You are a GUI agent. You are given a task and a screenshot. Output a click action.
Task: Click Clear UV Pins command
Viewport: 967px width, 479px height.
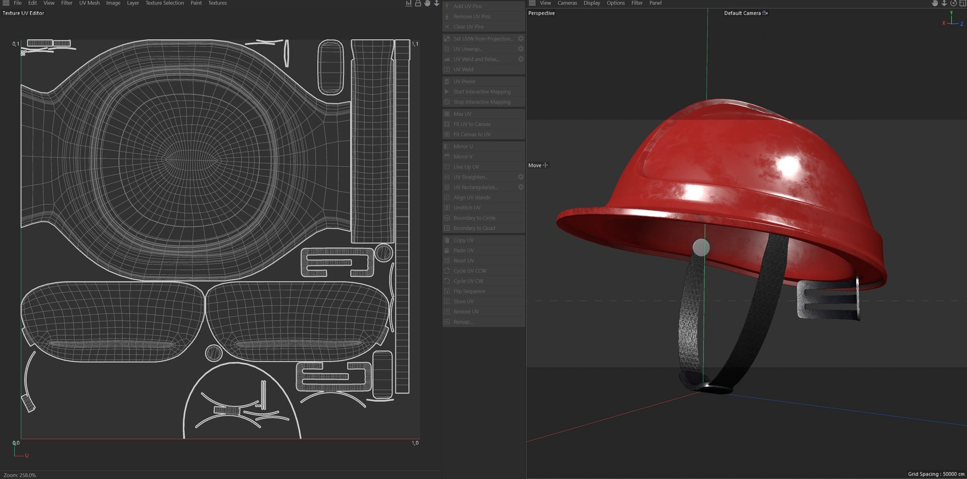483,27
